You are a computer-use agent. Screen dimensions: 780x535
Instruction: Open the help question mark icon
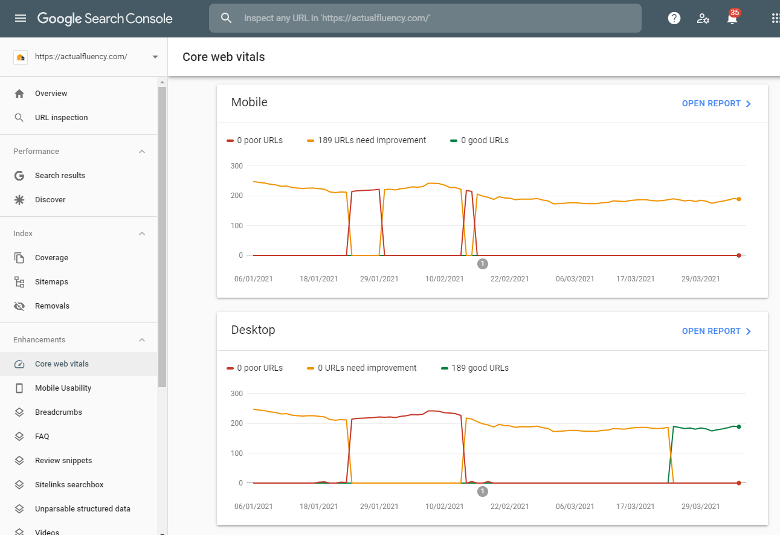tap(674, 18)
